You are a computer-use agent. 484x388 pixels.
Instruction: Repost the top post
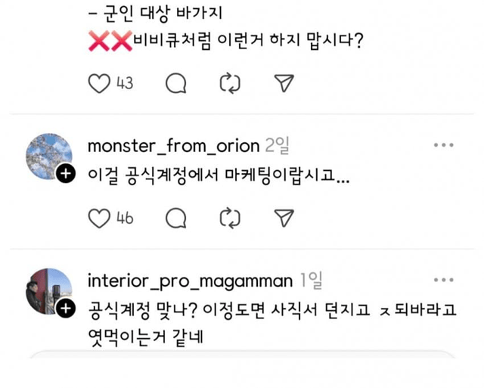click(229, 83)
